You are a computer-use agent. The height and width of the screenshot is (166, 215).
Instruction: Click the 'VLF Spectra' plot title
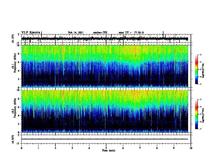pyautogui.click(x=31, y=33)
